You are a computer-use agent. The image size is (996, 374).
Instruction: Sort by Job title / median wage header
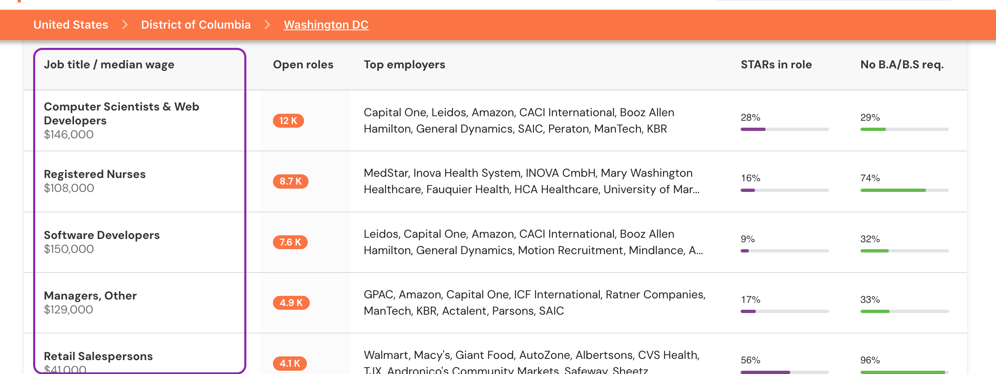tap(109, 65)
